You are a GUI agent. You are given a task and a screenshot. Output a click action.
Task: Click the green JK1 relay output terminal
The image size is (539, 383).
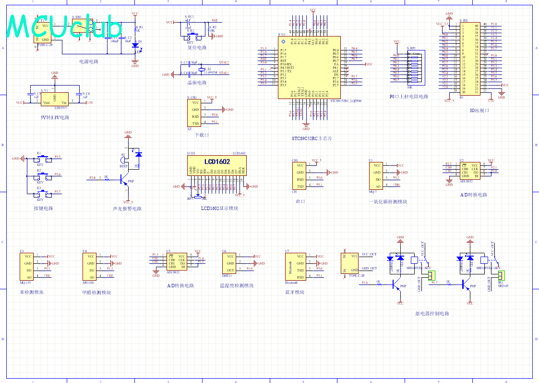(x=502, y=275)
